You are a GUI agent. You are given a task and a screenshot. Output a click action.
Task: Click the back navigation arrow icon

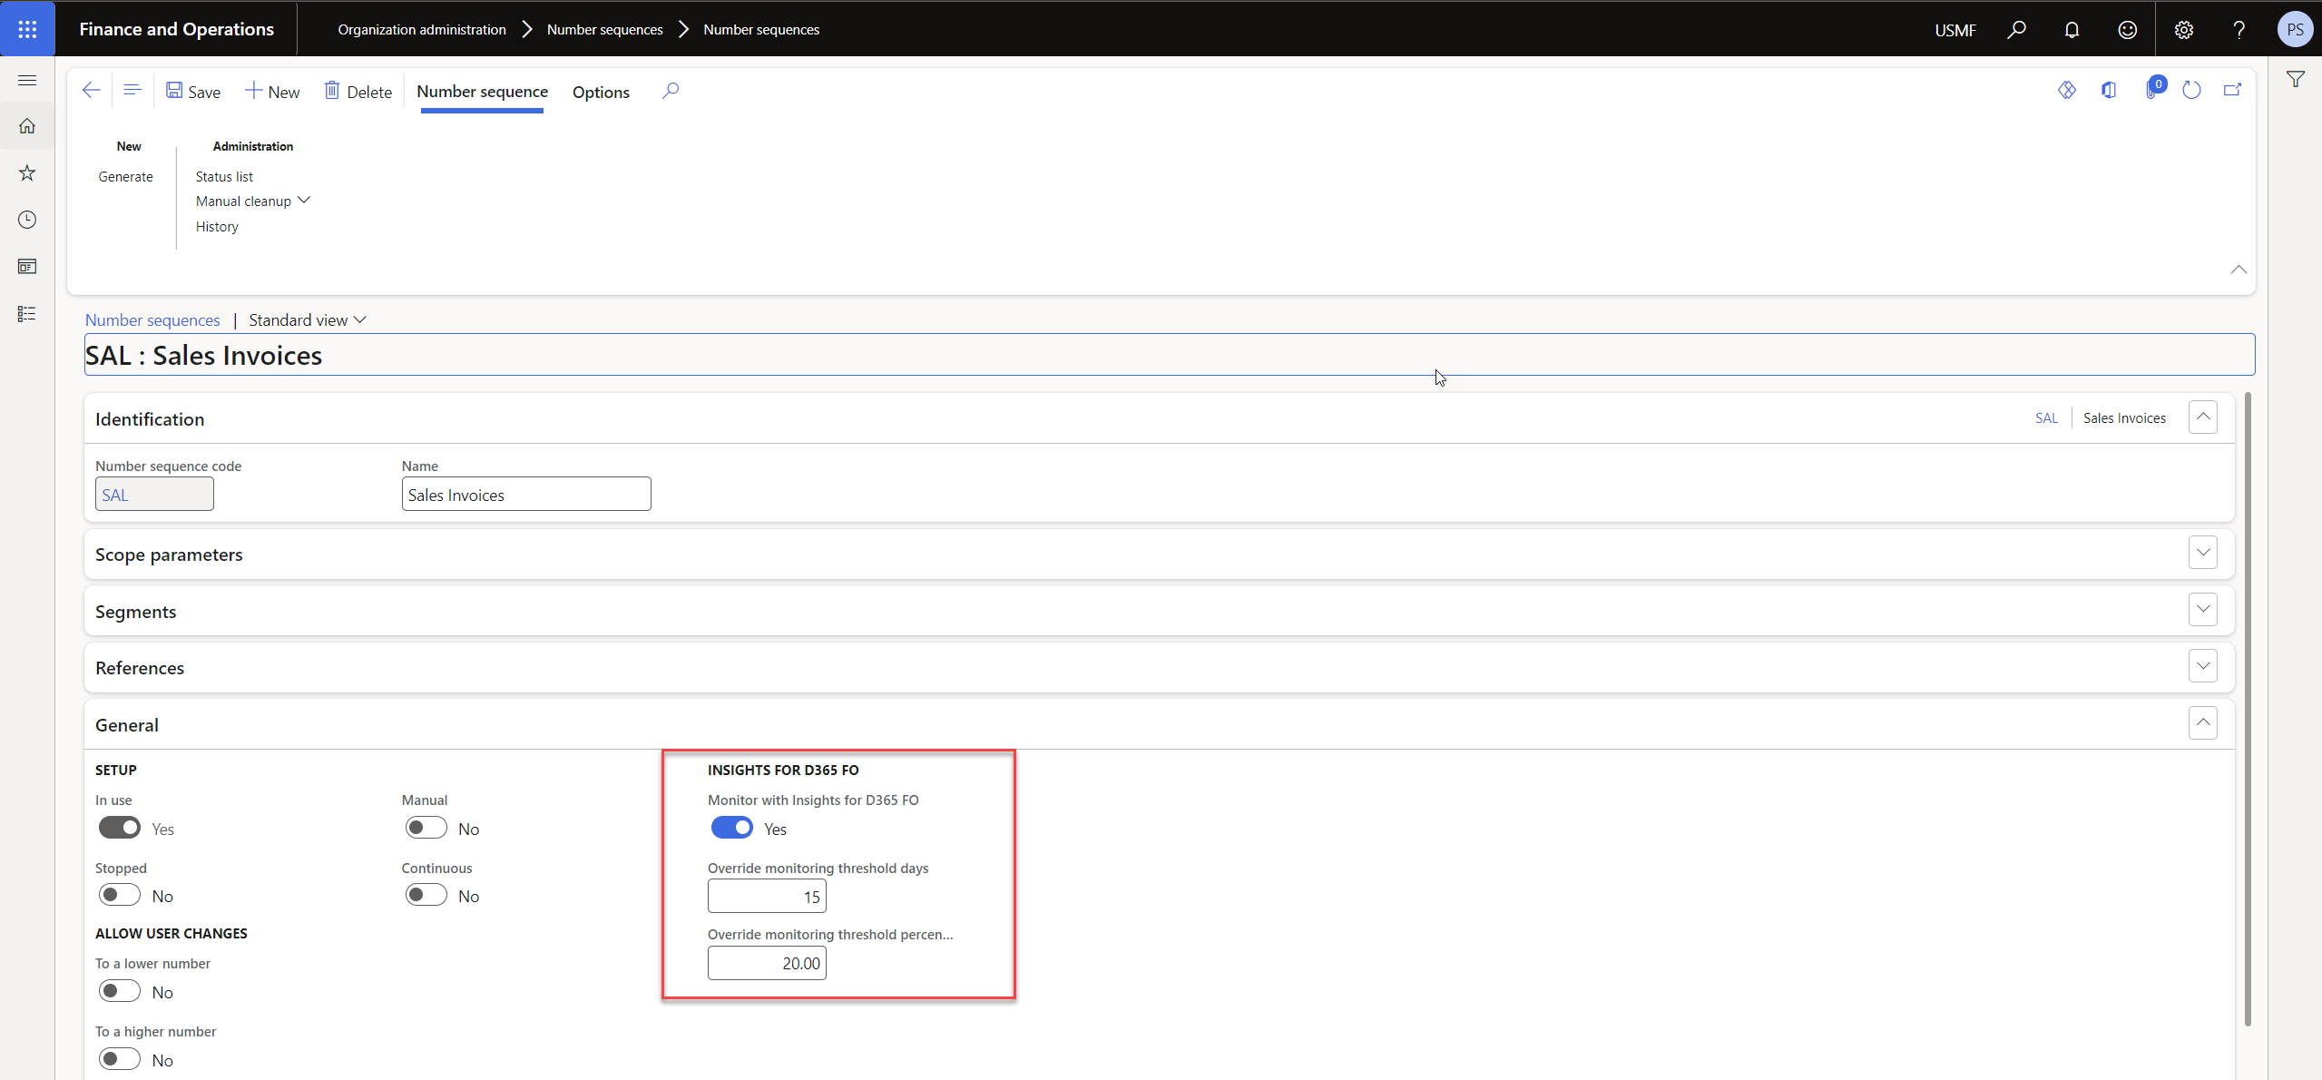click(x=92, y=91)
